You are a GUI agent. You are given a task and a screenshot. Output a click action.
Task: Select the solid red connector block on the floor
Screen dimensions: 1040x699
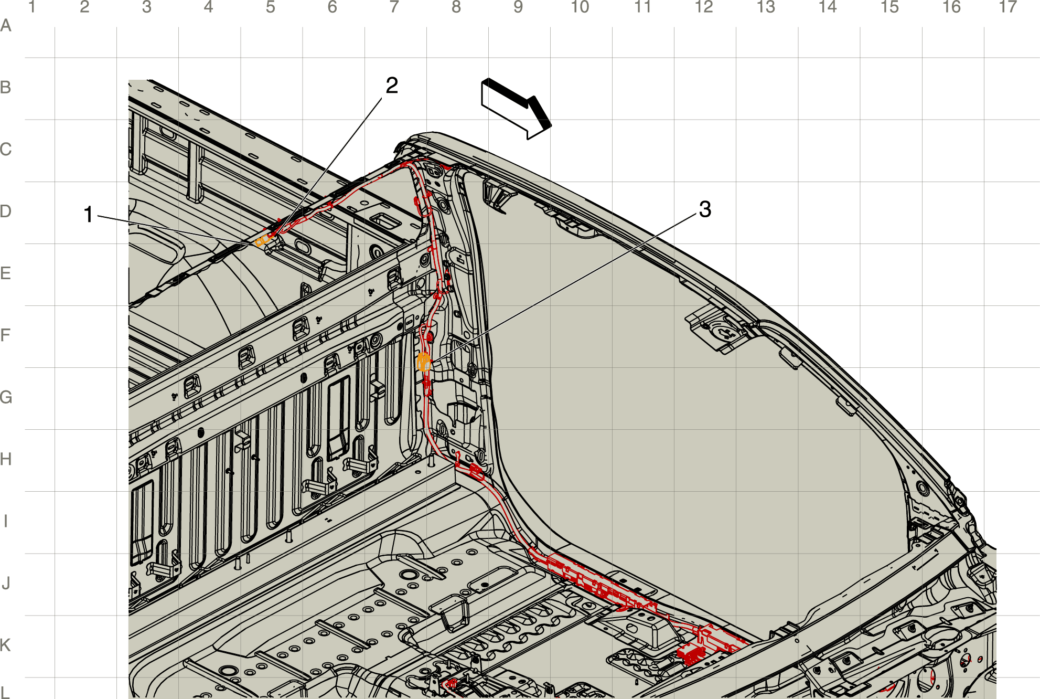691,655
